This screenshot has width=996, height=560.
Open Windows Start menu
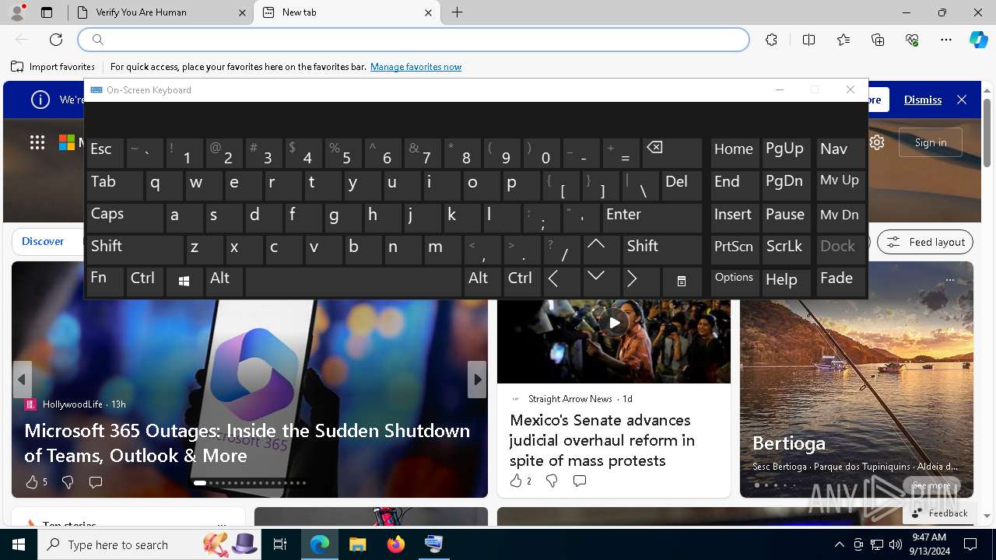(x=19, y=544)
